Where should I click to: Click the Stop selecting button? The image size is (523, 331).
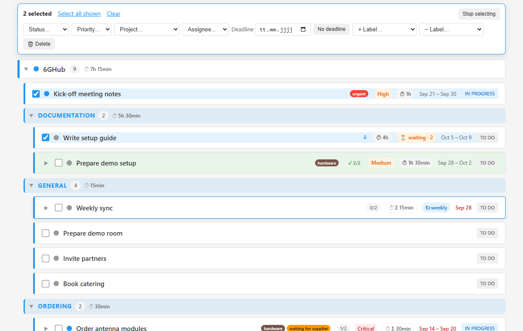[x=479, y=14]
